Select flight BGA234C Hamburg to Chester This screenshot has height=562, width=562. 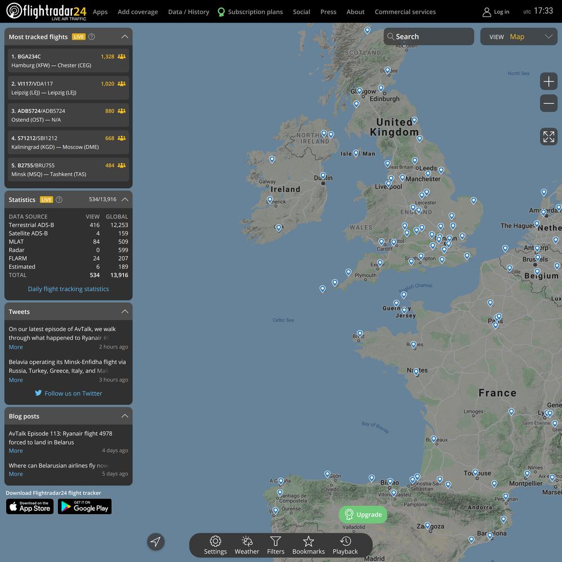point(69,61)
